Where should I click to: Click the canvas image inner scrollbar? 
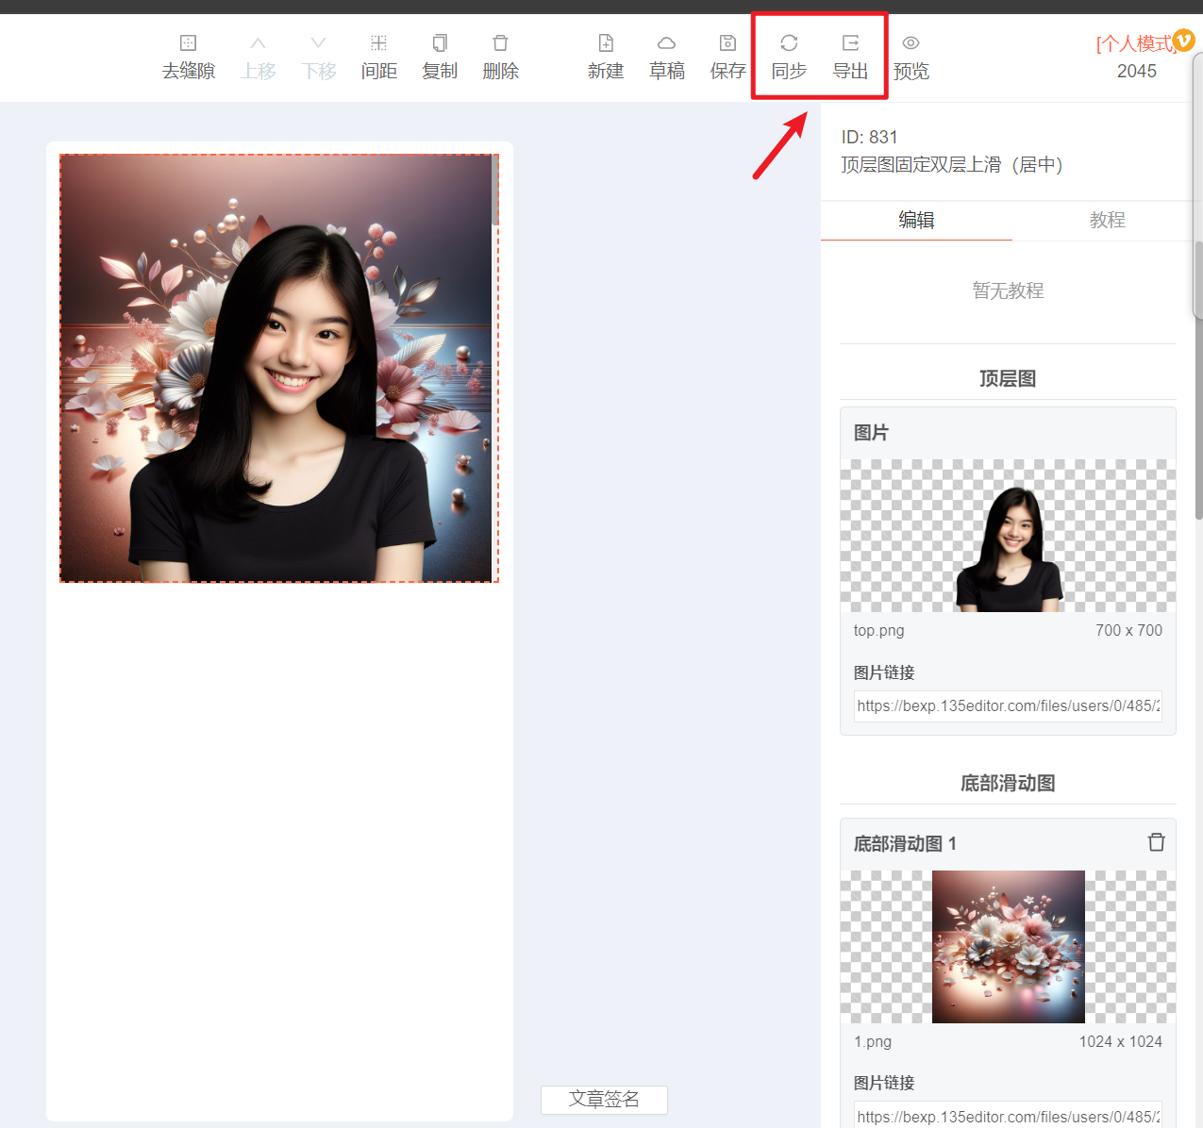point(495,190)
